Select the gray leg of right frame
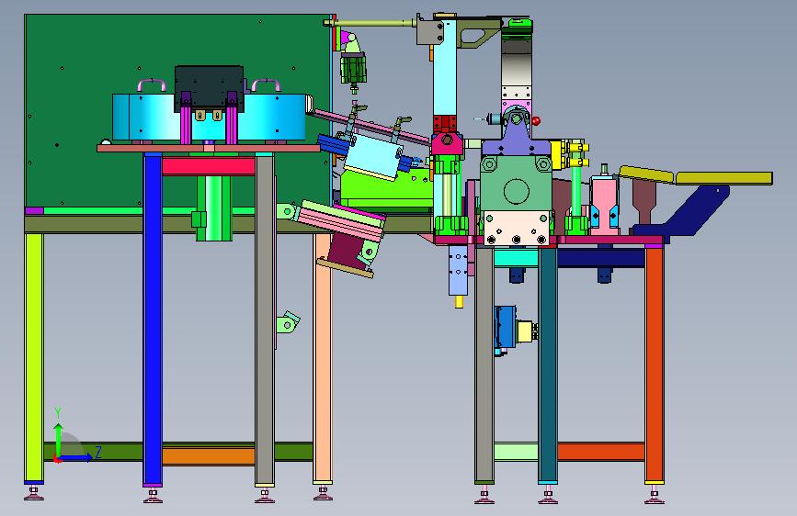This screenshot has width=797, height=516. [x=484, y=364]
